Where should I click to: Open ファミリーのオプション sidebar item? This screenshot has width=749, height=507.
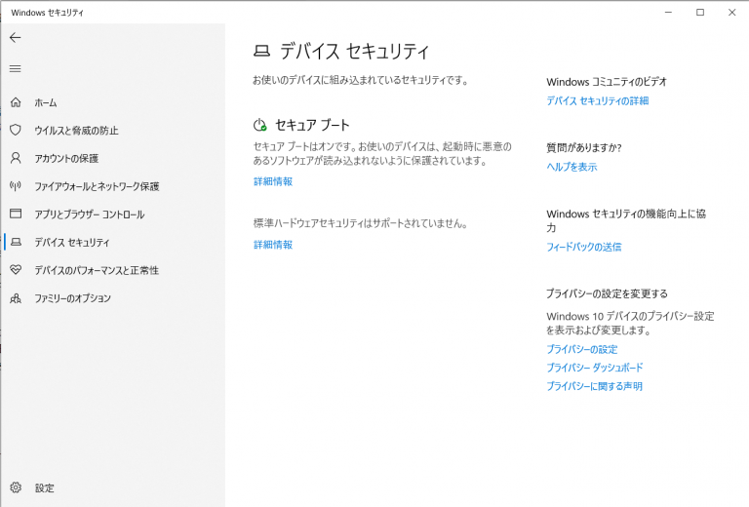coord(73,298)
